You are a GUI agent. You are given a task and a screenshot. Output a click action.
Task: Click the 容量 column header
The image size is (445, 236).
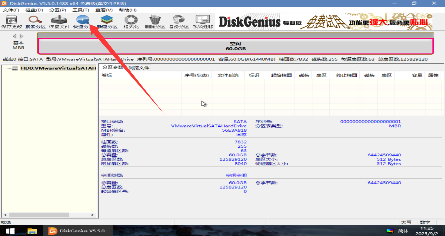point(417,75)
